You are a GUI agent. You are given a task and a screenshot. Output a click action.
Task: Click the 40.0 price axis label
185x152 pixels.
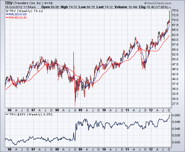pos(175,79)
